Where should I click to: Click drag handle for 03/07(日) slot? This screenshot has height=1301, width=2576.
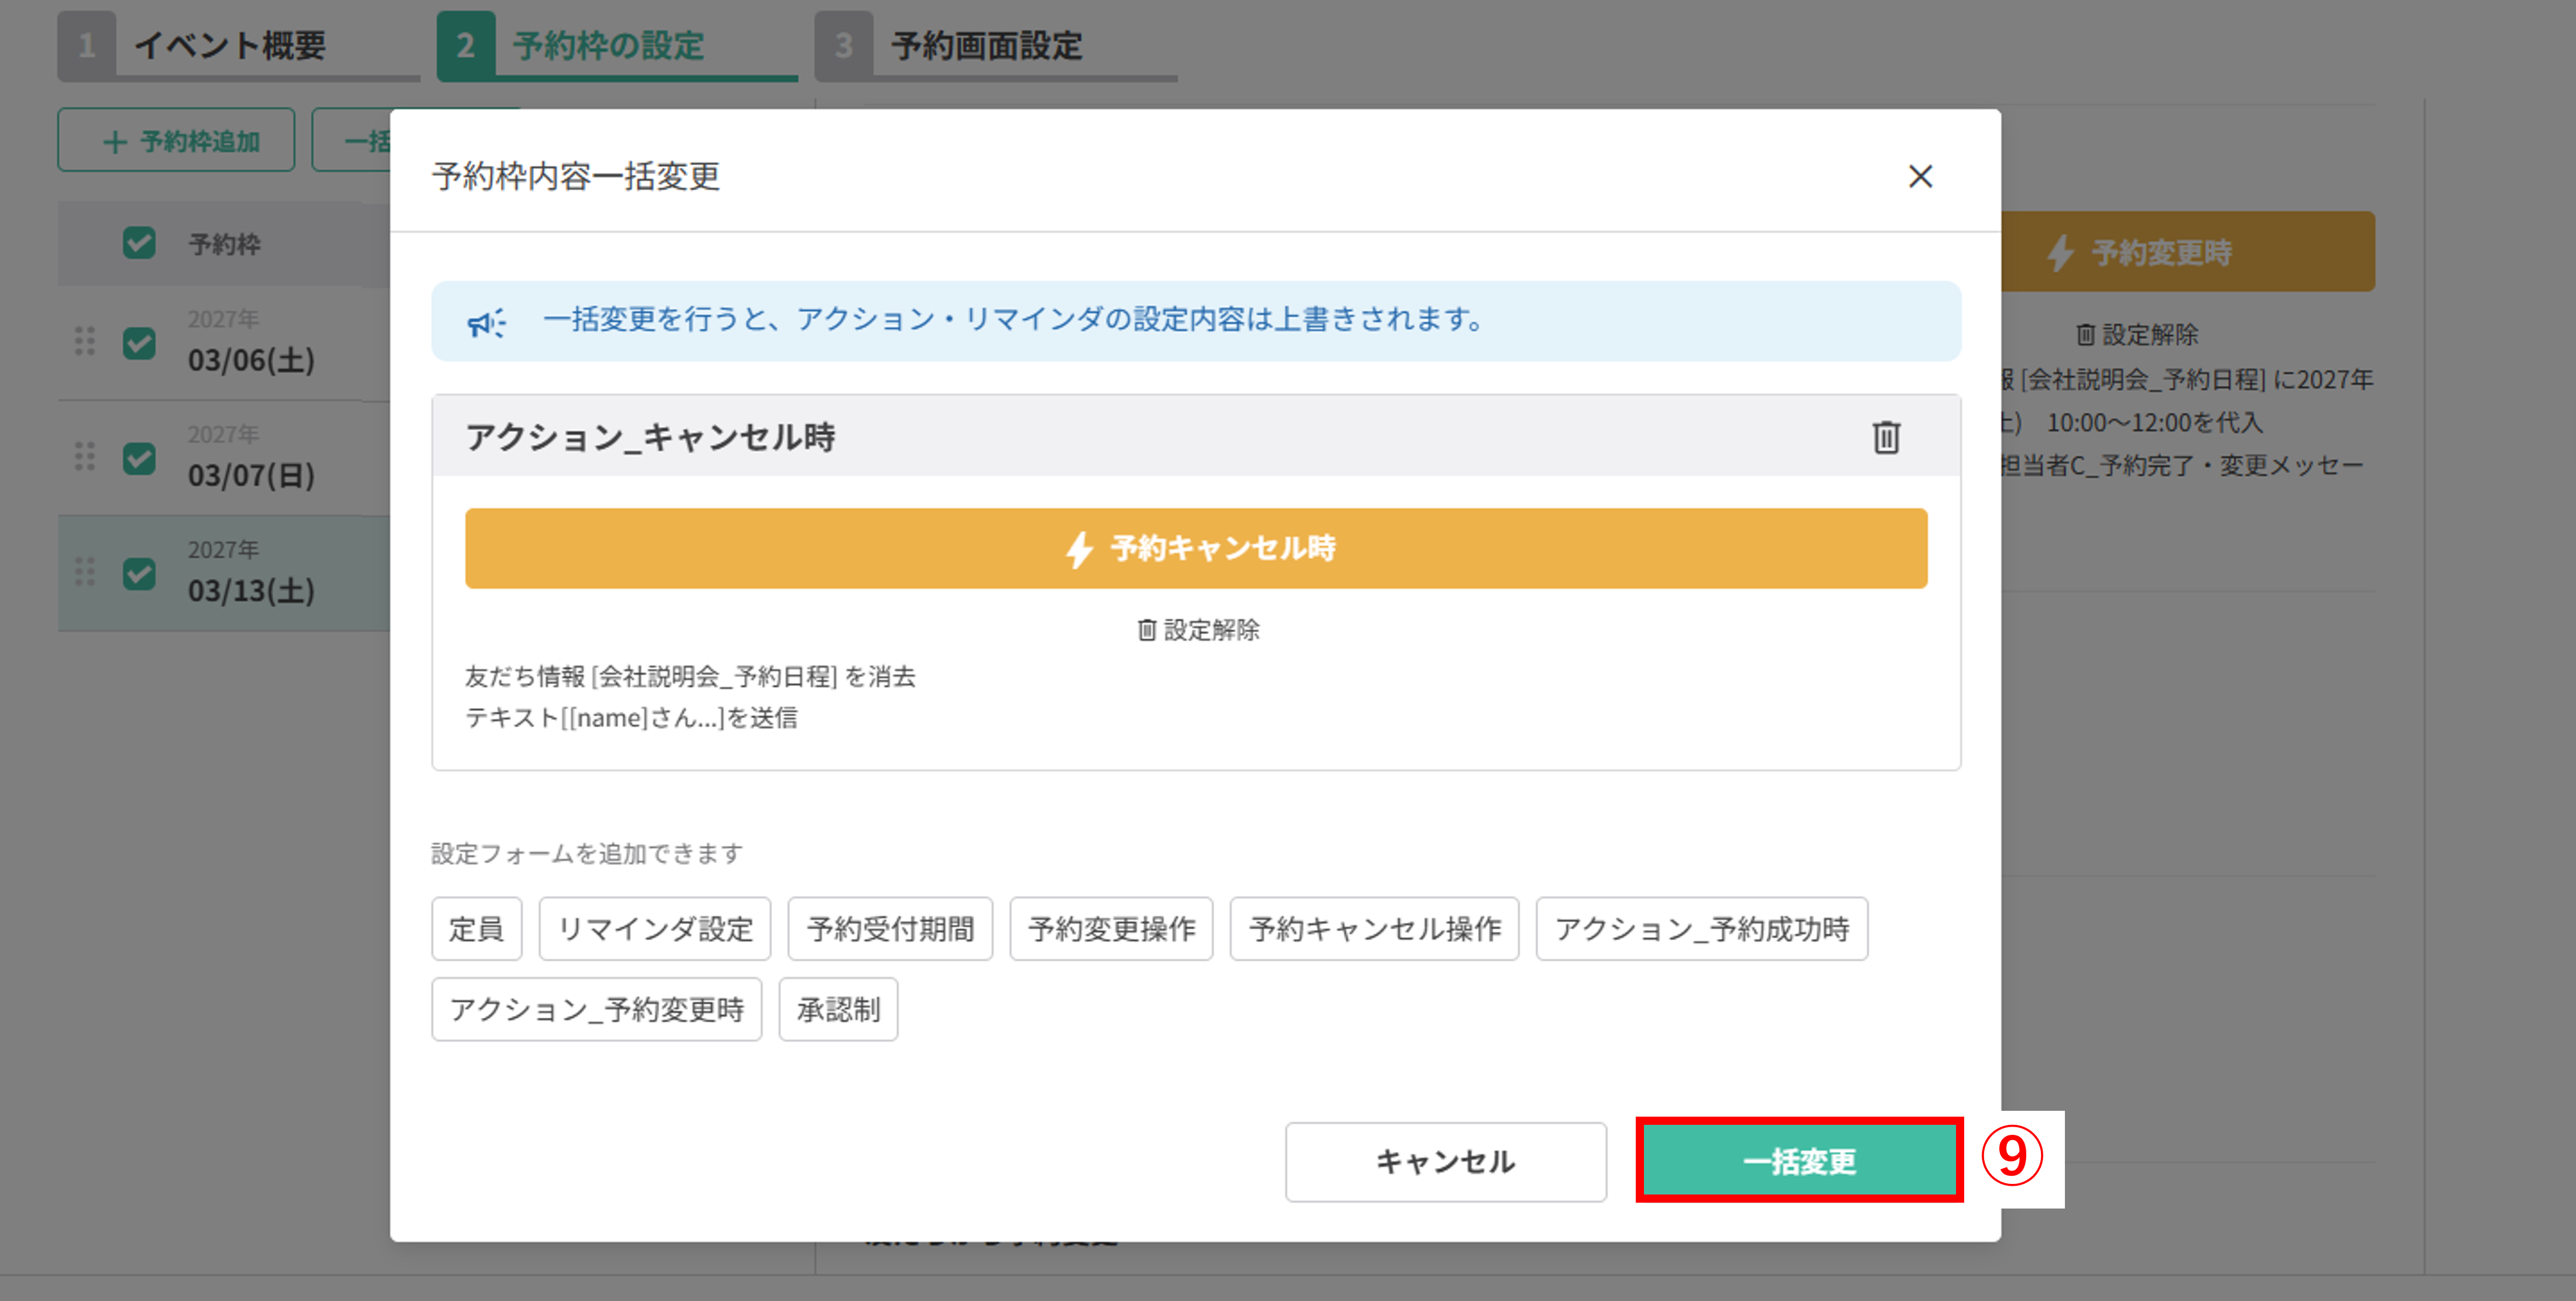click(x=85, y=457)
